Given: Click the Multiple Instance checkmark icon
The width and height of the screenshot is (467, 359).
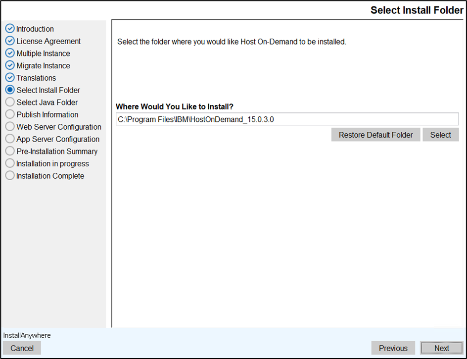Looking at the screenshot, I should pyautogui.click(x=10, y=53).
